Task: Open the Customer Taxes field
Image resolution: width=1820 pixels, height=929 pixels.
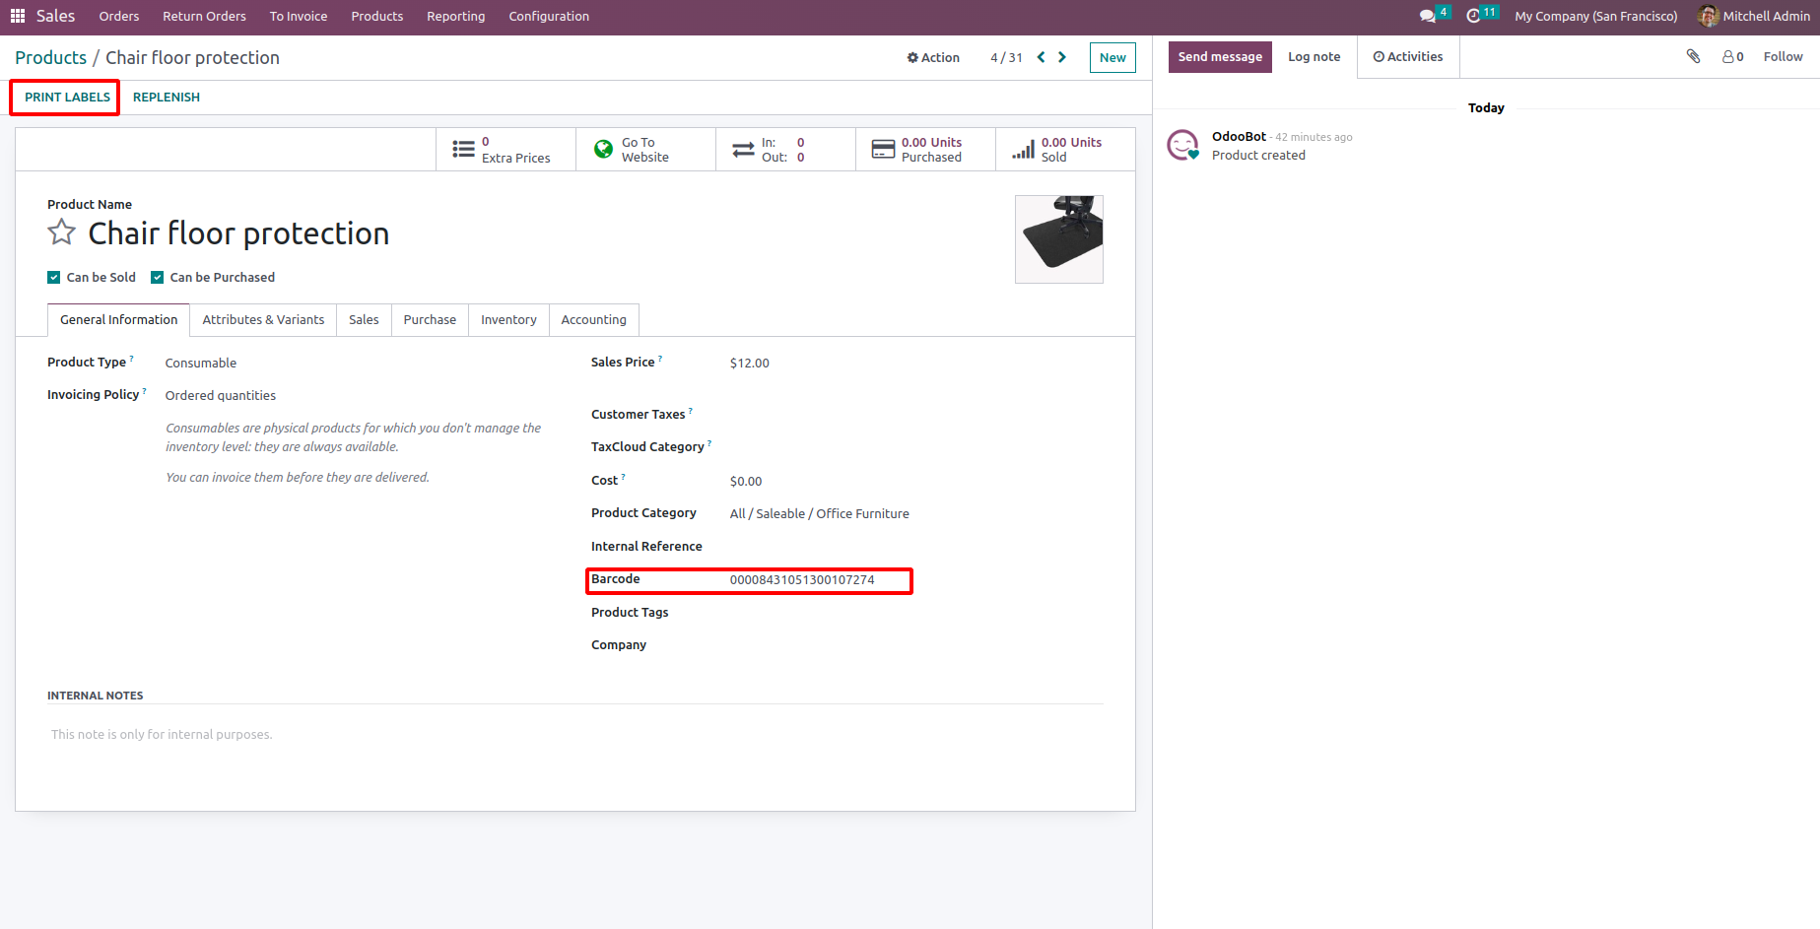Action: (x=916, y=415)
